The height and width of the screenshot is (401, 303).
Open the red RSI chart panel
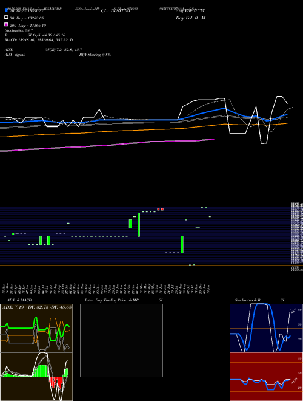click(x=266, y=377)
